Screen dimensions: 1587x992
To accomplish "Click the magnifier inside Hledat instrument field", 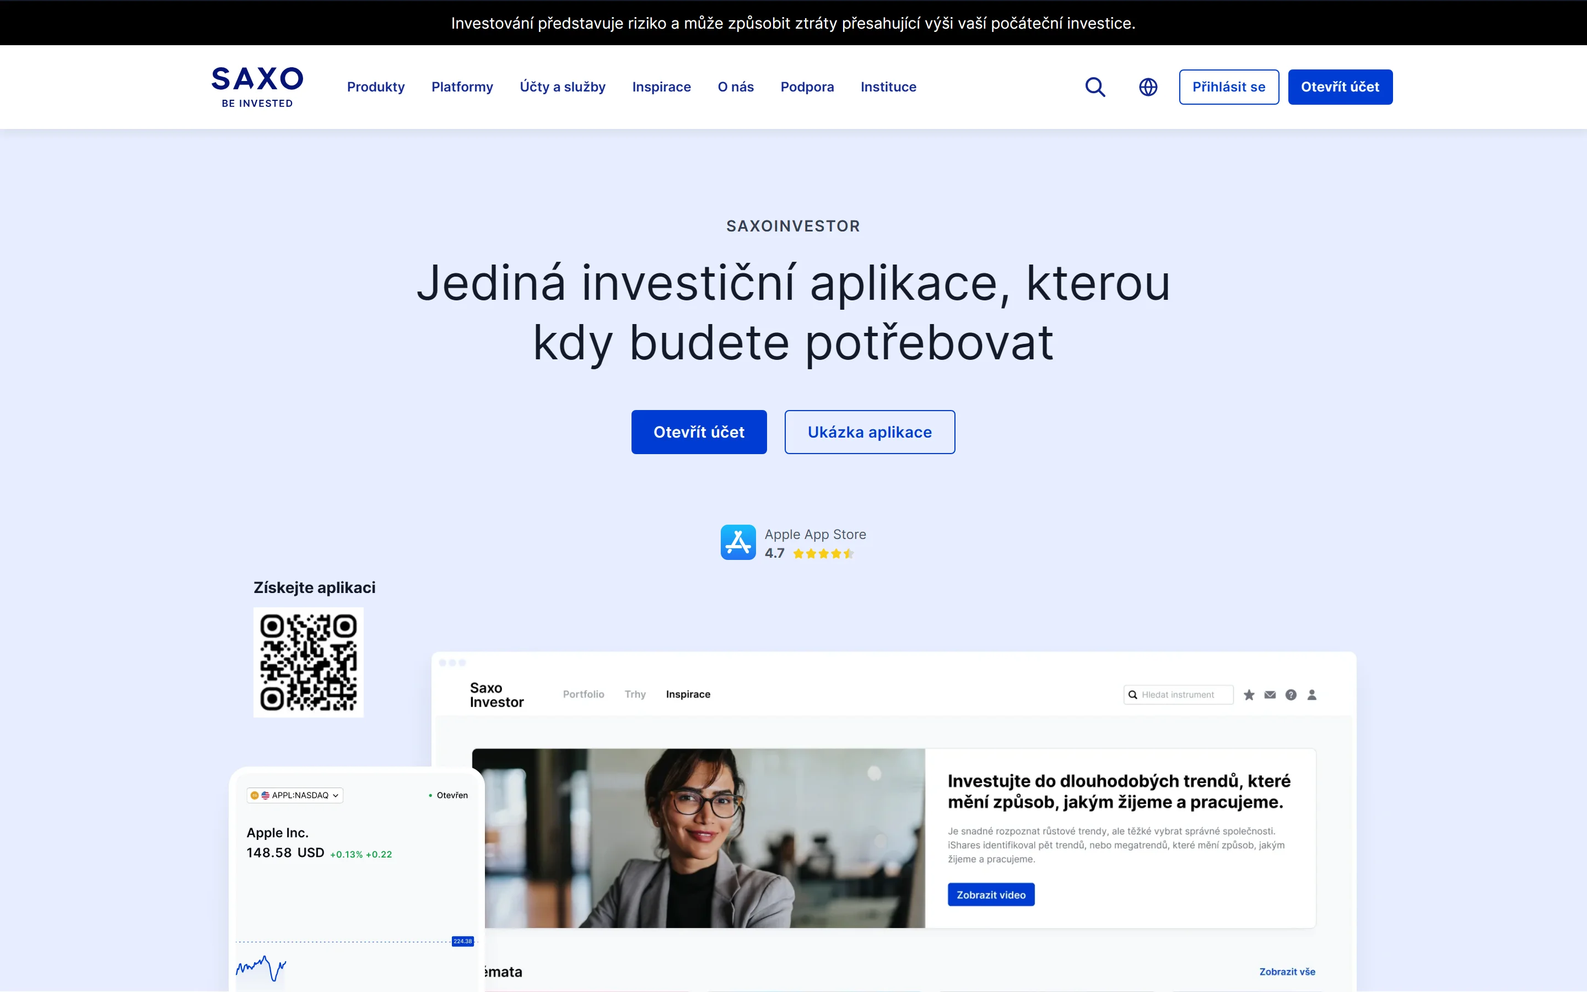I will pyautogui.click(x=1133, y=694).
